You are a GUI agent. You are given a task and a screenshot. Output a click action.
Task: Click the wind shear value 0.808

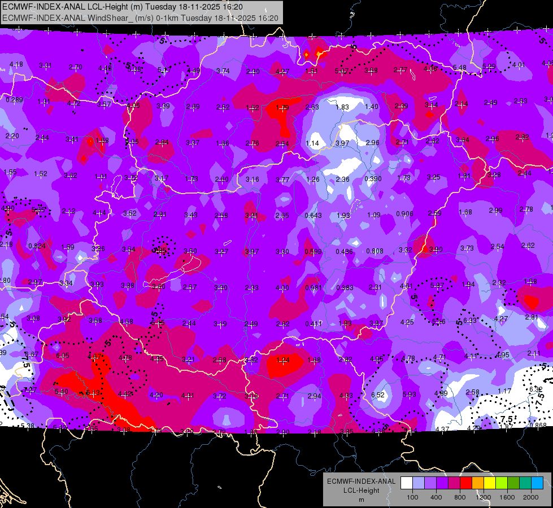click(x=375, y=251)
